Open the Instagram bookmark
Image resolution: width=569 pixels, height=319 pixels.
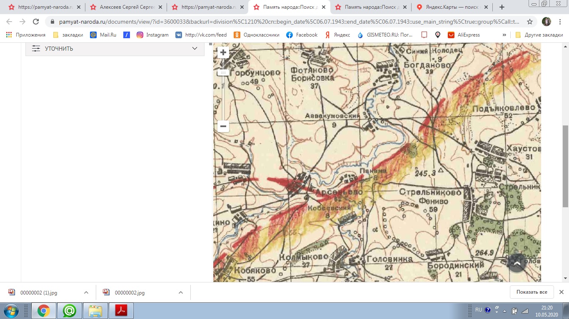click(152, 35)
